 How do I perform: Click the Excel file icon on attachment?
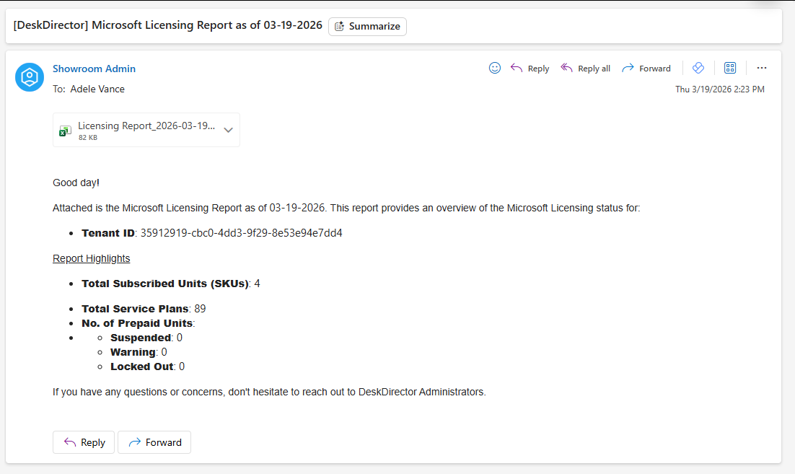65,131
